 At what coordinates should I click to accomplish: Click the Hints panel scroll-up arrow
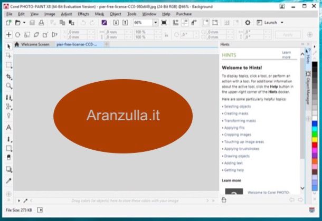[302, 54]
